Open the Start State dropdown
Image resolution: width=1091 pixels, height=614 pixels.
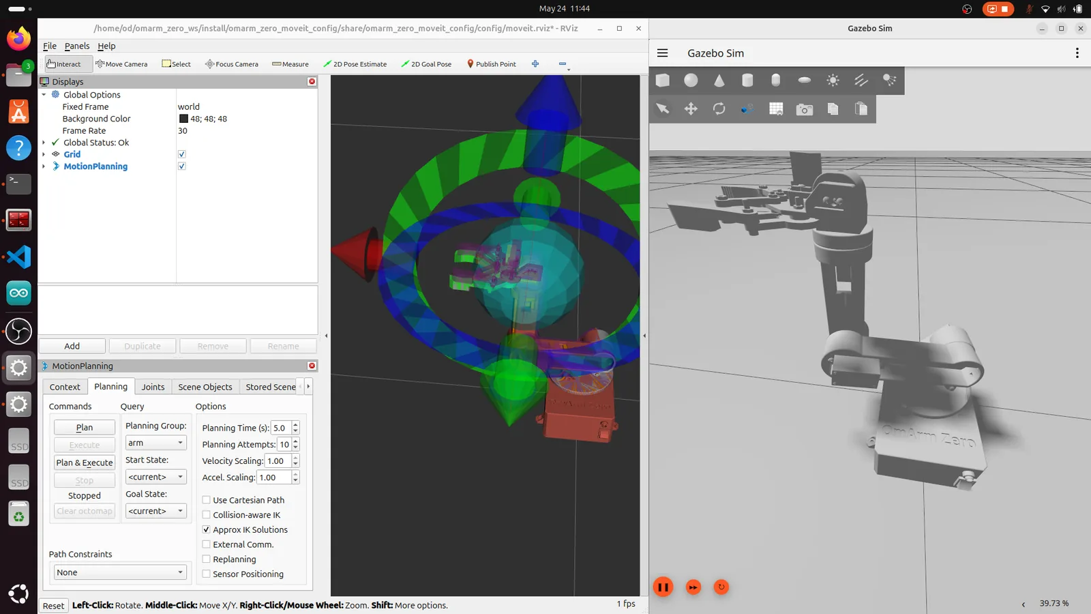click(155, 477)
